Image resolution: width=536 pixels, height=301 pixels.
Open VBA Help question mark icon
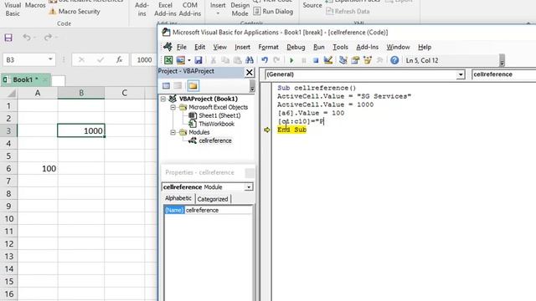394,60
